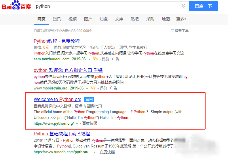
Task: Expand dropdown arrow after sem.tanzhouedu.com date
Action: click(x=90, y=59)
